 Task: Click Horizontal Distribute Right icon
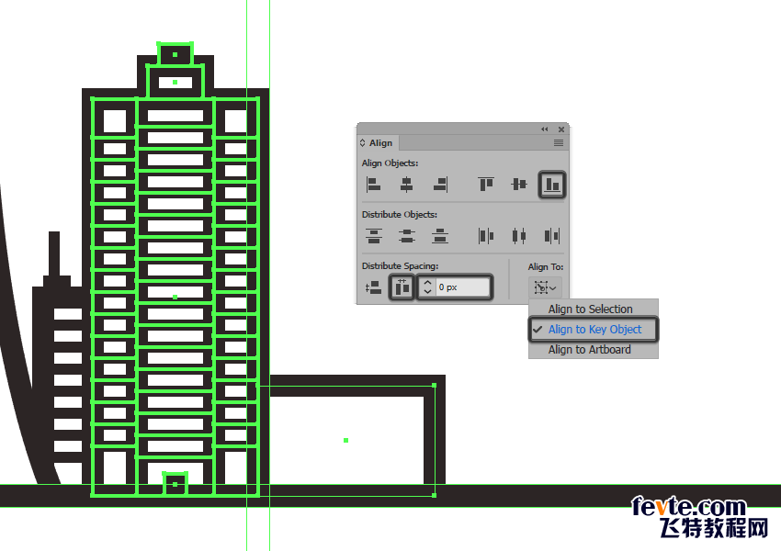[x=552, y=236]
